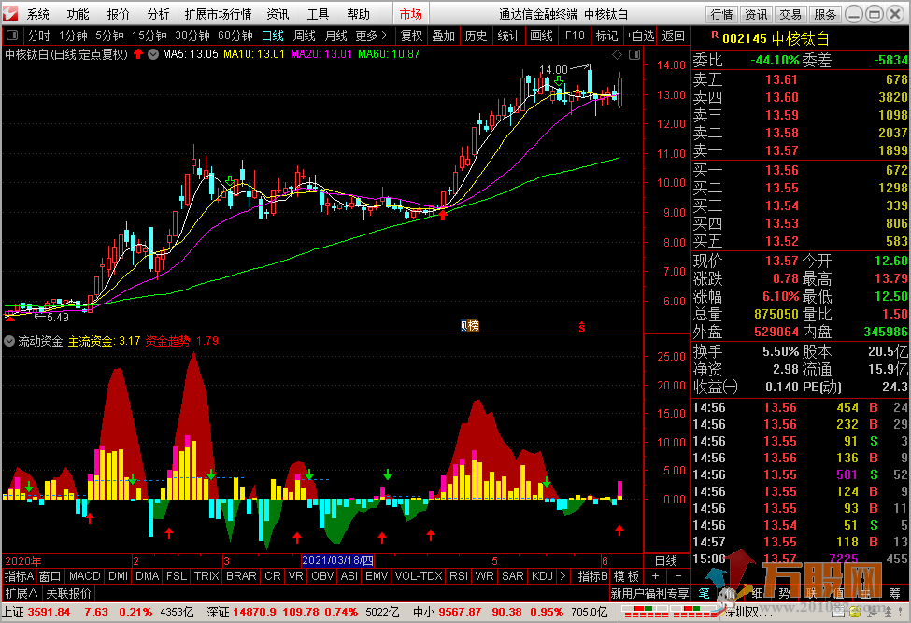Click +自选 to add to watchlist
The height and width of the screenshot is (623, 911).
(x=640, y=36)
